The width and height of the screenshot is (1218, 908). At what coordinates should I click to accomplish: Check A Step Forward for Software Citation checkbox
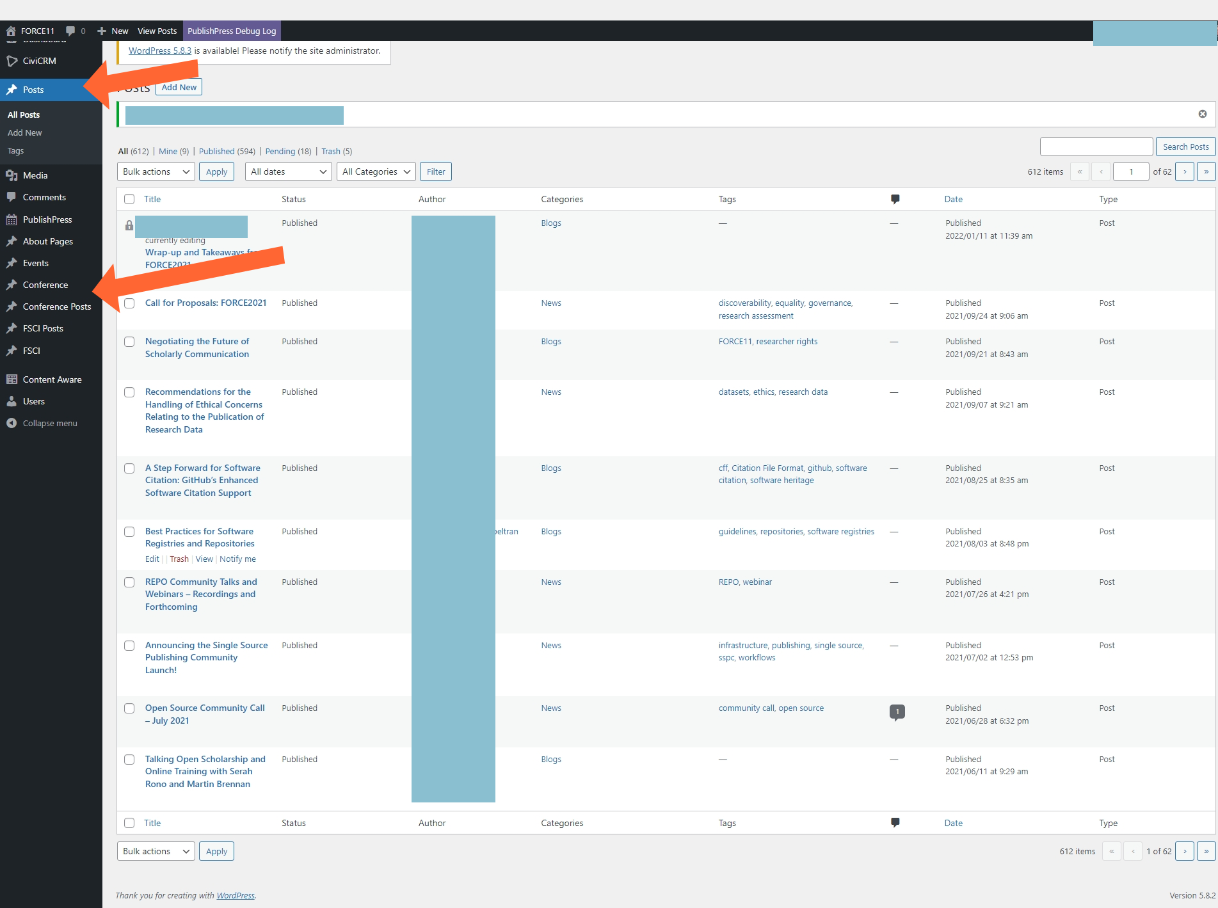[x=129, y=468]
